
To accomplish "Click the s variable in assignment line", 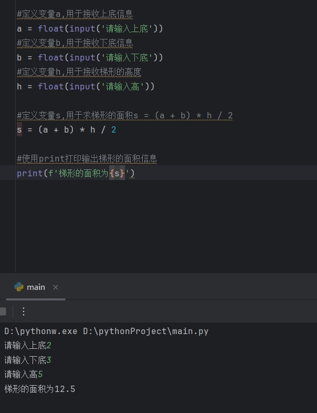I will pos(19,129).
